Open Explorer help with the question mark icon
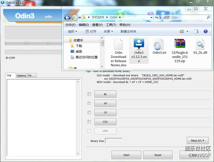Screen dimensions: 214x162 pos(205,31)
